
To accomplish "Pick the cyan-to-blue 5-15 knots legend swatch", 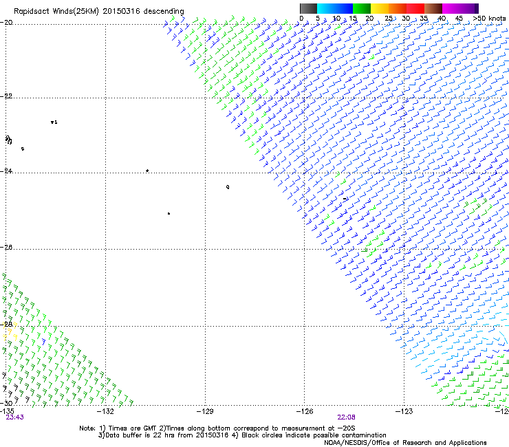I will [335, 8].
